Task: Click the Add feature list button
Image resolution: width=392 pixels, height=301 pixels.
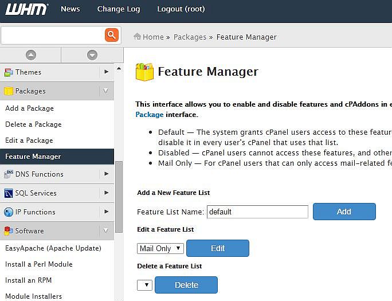Action: point(344,212)
